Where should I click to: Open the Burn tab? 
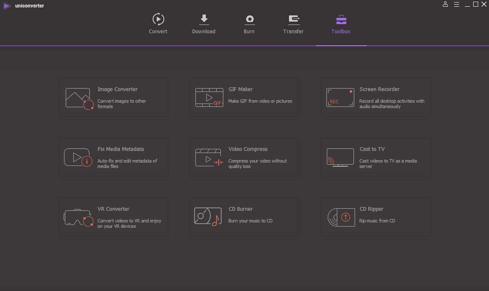249,24
